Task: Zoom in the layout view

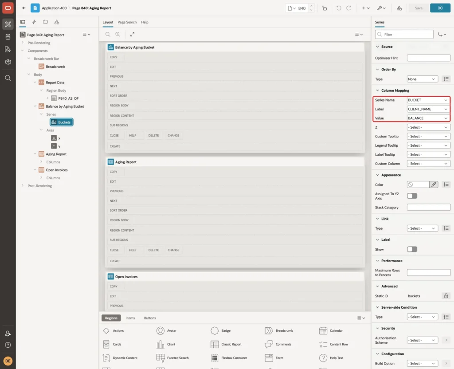Action: (118, 35)
